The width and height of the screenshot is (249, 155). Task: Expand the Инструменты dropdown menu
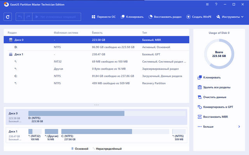230,17
